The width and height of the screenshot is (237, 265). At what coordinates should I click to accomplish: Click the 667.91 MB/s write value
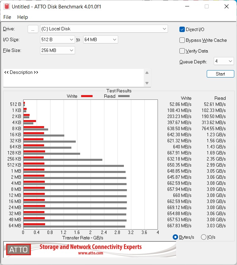[x=179, y=153]
